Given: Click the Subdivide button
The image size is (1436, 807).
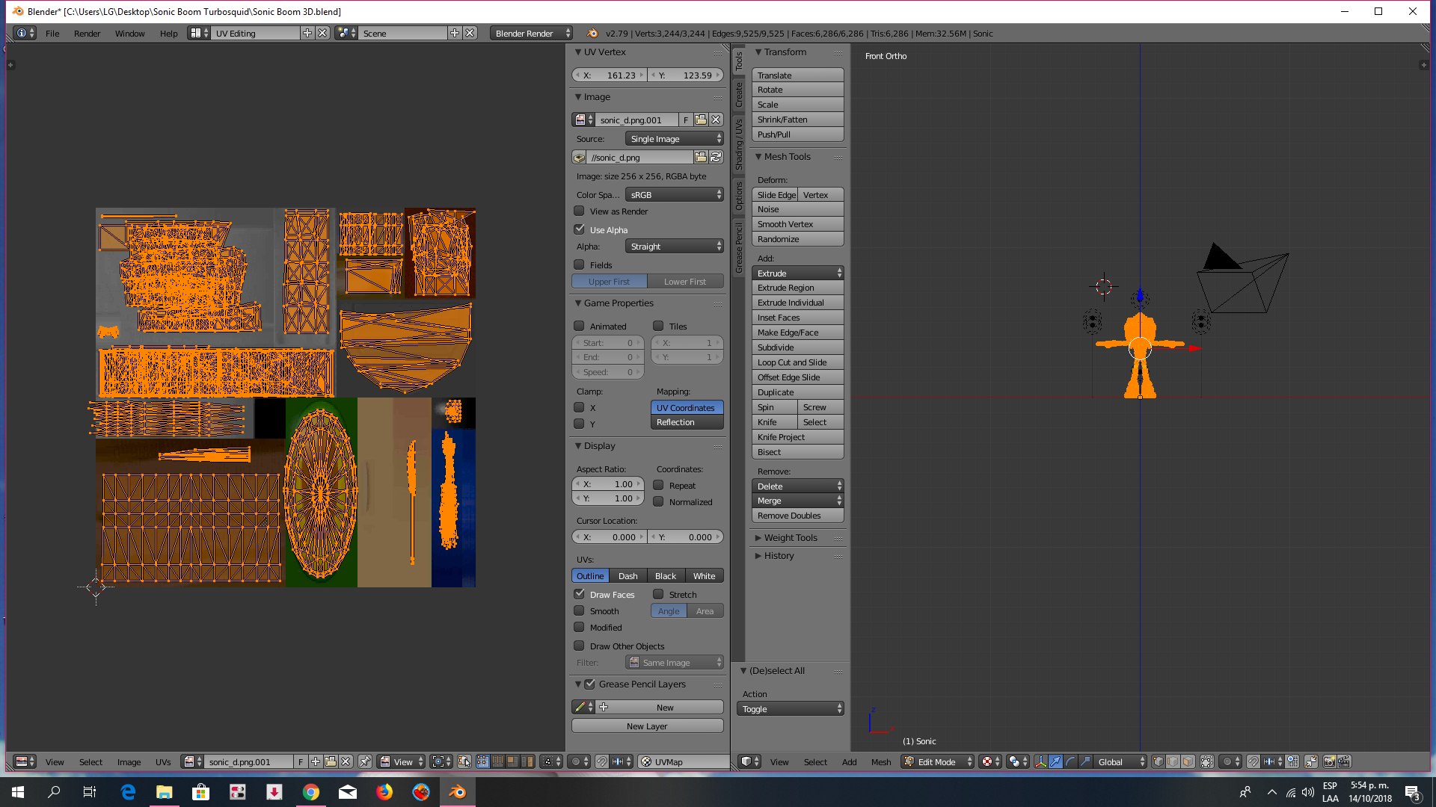Looking at the screenshot, I should tap(798, 347).
